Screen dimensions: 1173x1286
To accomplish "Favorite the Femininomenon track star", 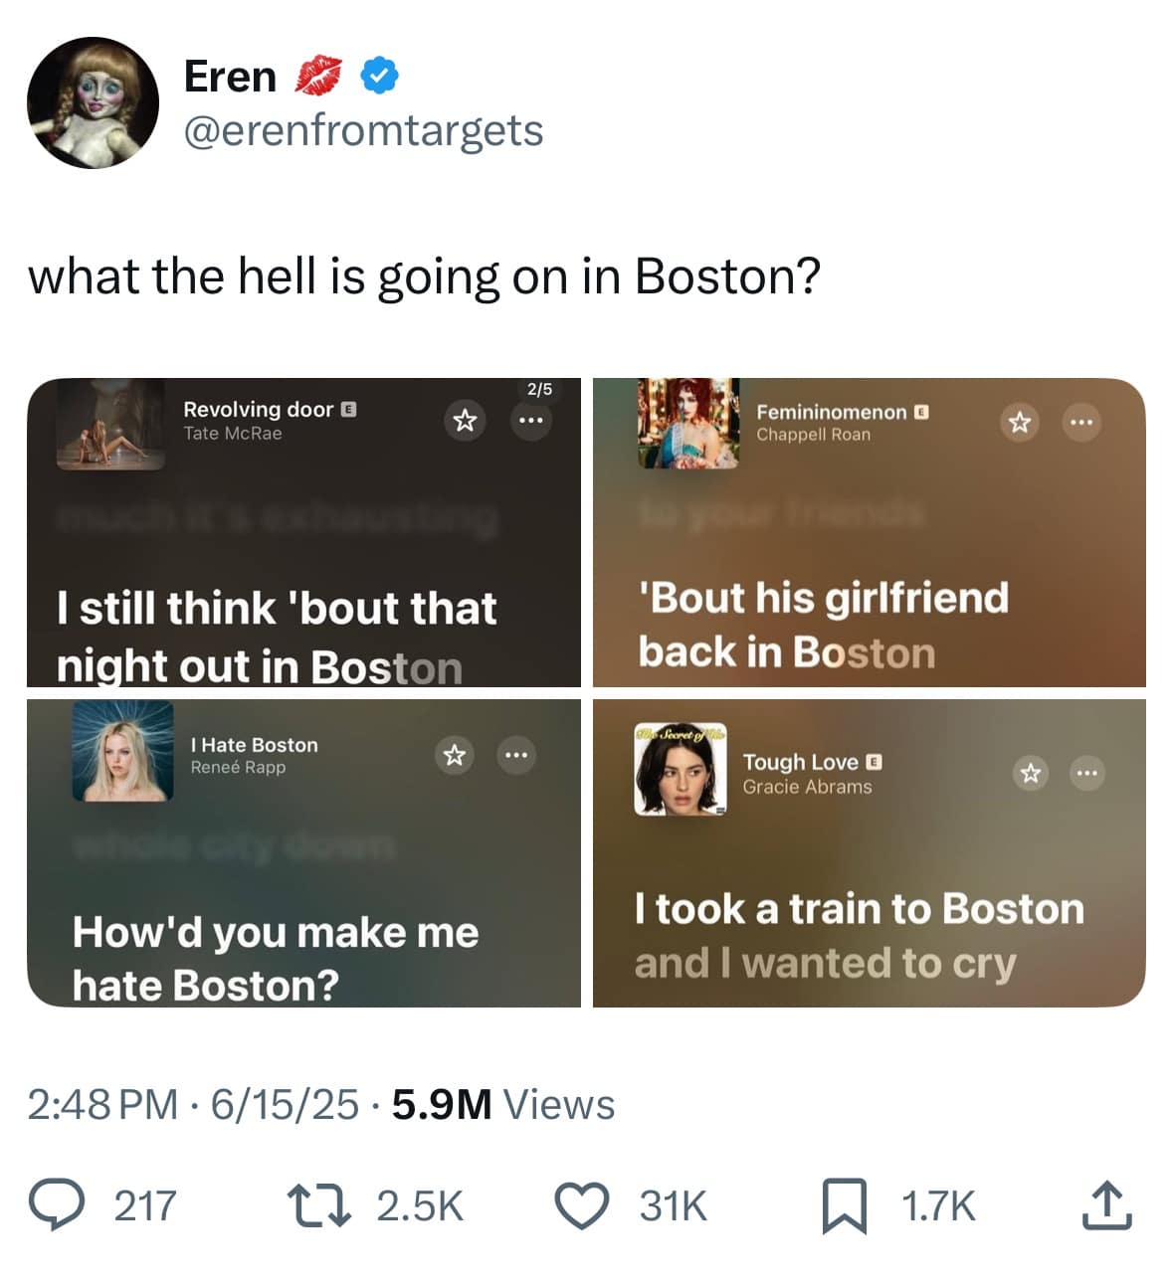I will (1018, 423).
